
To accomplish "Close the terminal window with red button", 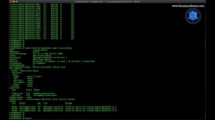I will tap(11, 2).
